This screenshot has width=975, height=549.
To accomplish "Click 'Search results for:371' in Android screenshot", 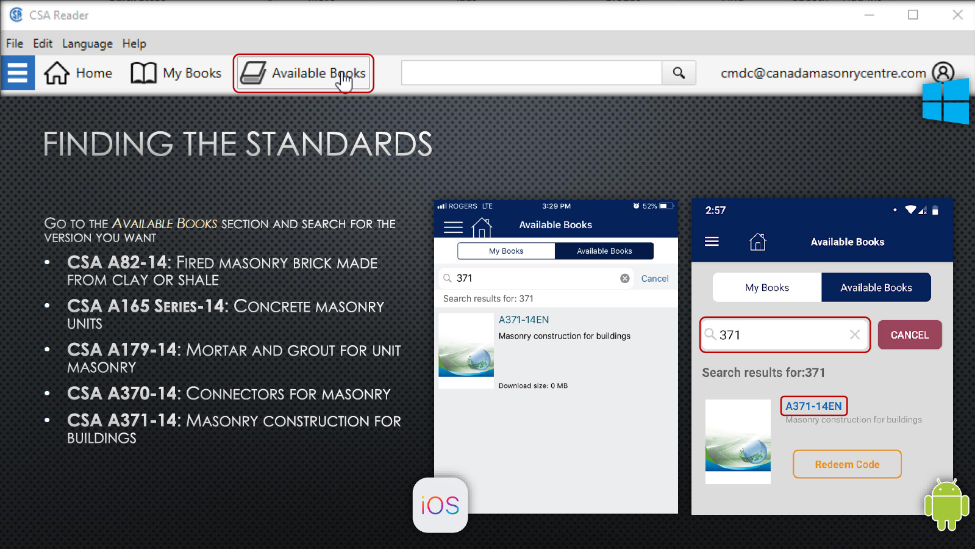I will (x=763, y=373).
